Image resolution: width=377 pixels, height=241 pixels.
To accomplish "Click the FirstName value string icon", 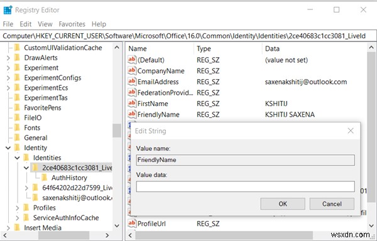I will point(132,104).
